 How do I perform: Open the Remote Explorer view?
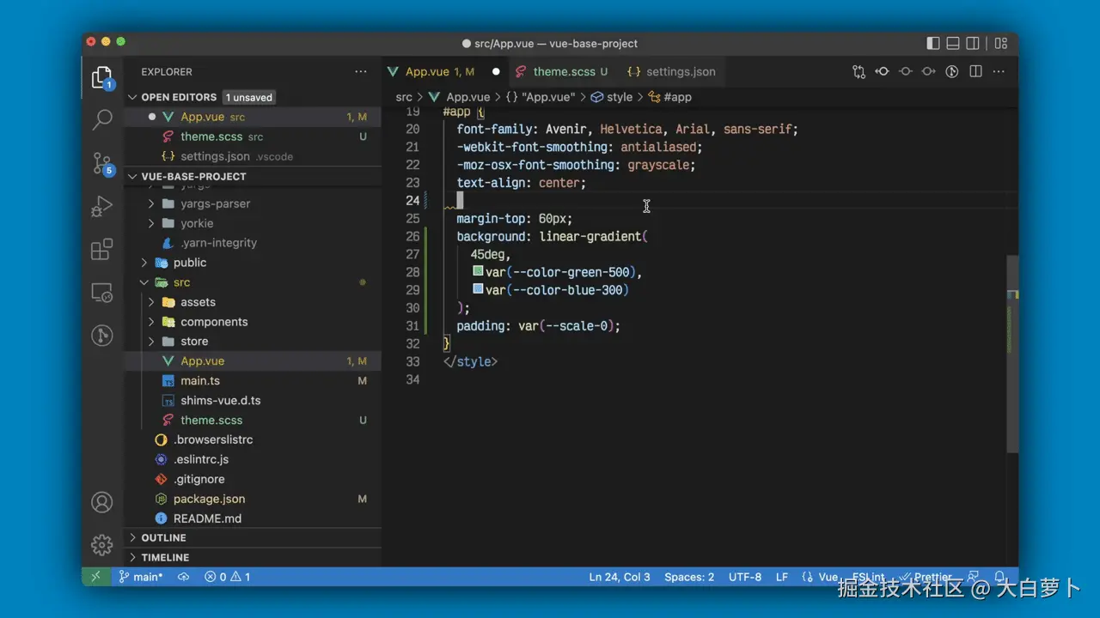(102, 293)
